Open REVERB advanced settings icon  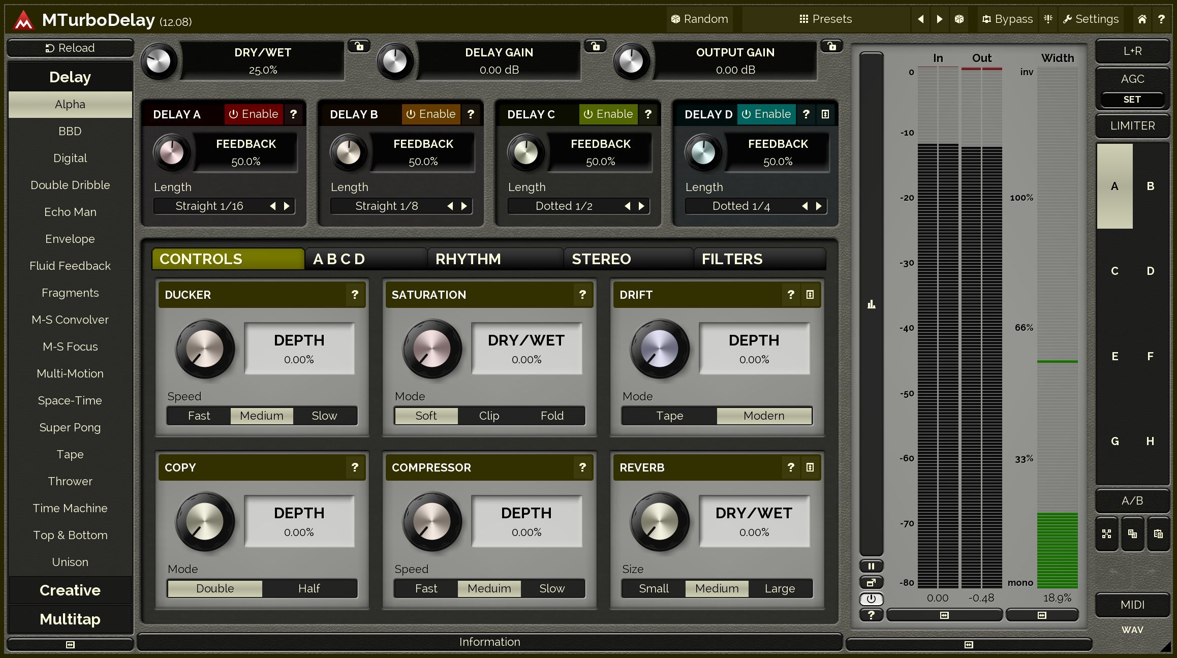(810, 467)
